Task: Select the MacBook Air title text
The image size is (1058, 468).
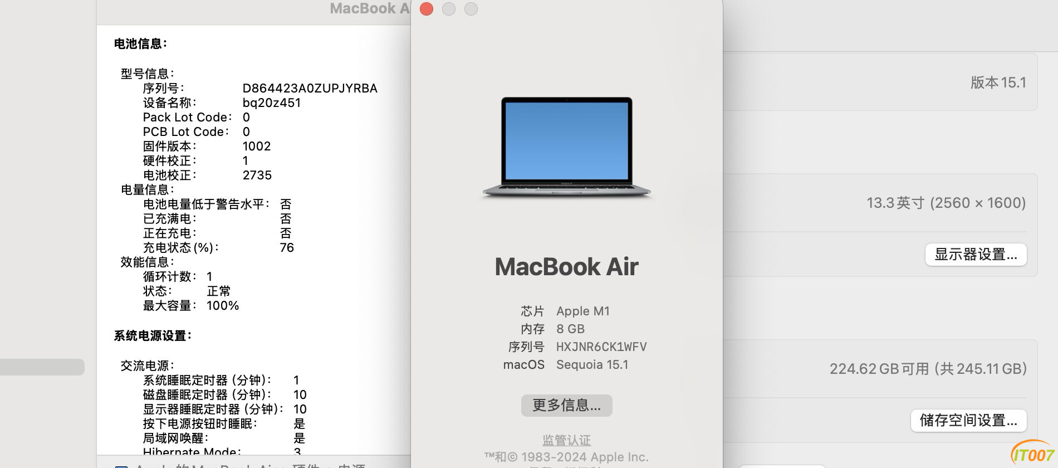Action: [x=566, y=267]
